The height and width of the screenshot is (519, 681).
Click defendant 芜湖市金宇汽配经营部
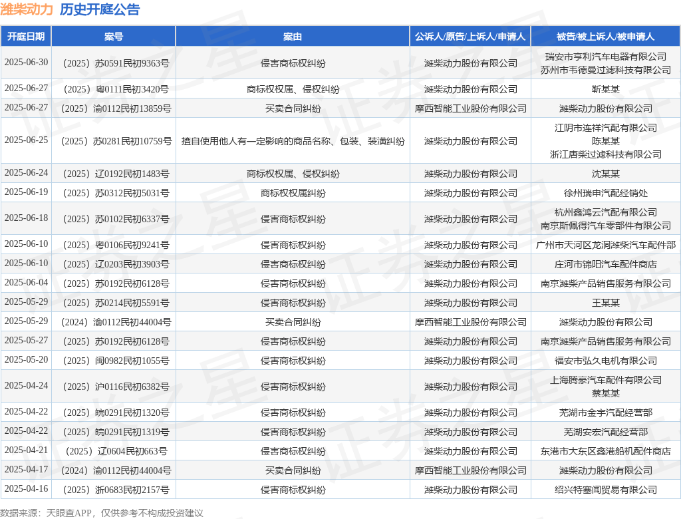(605, 413)
